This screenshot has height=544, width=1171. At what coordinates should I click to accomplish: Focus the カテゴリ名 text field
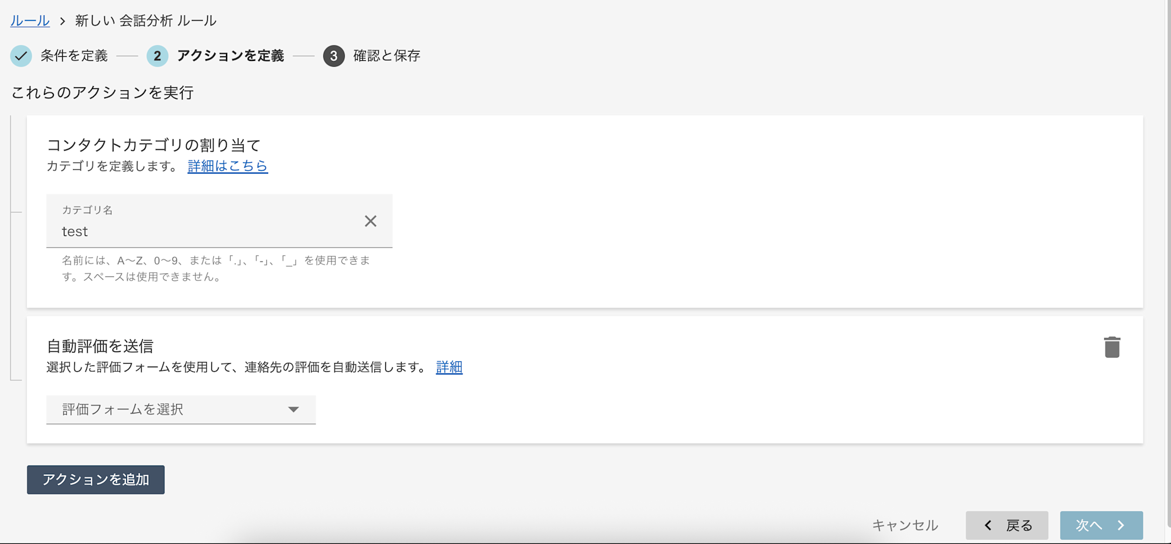click(x=205, y=231)
